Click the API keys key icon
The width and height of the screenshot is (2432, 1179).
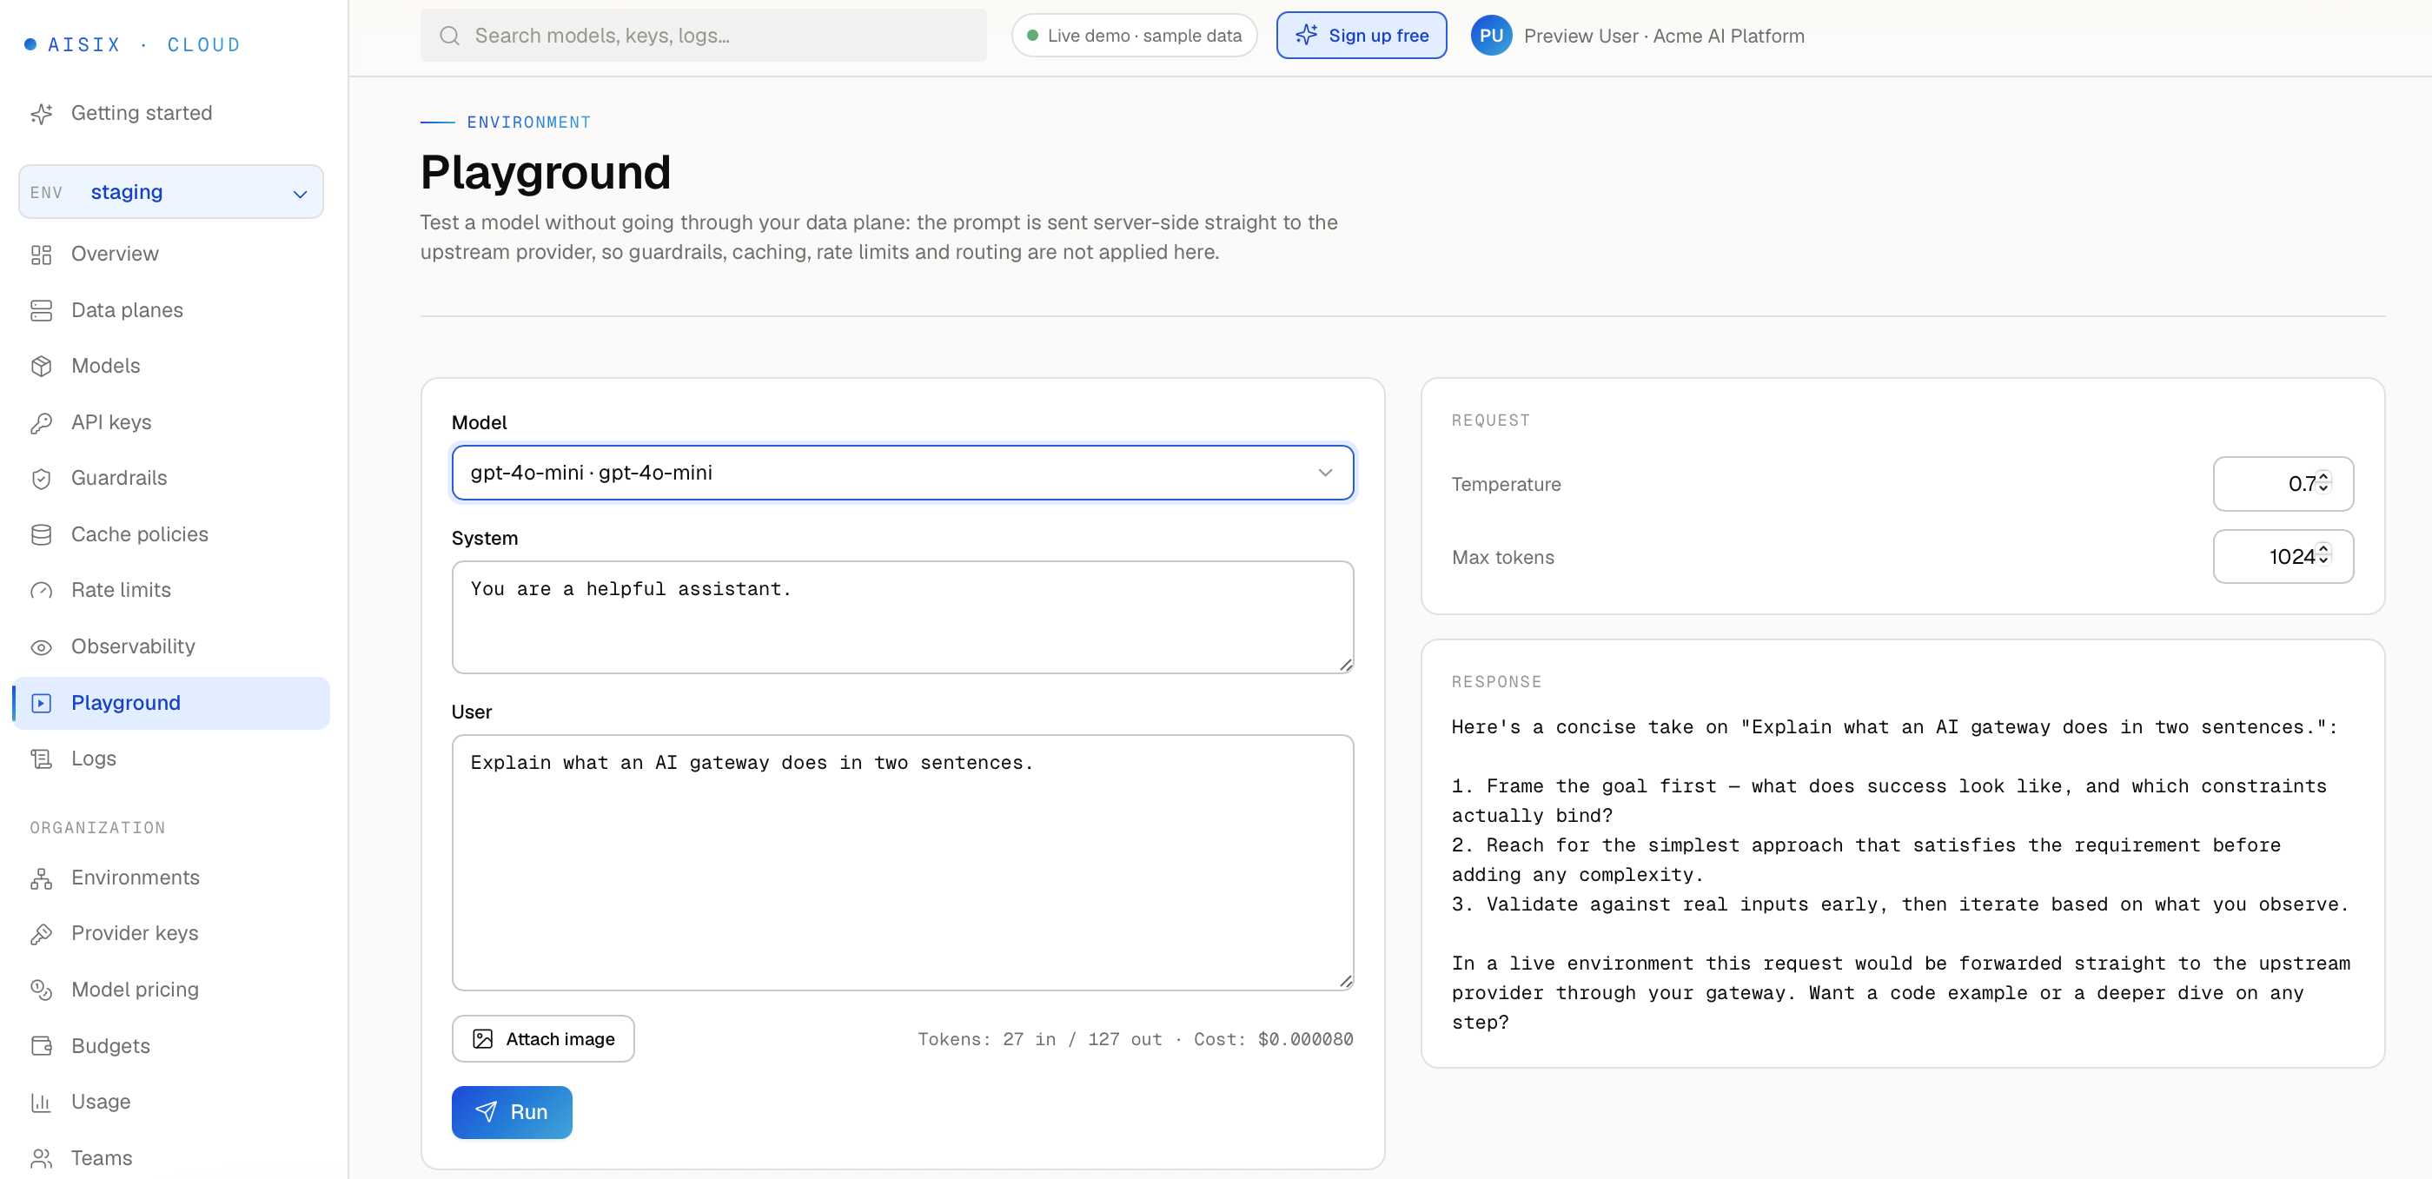(41, 423)
